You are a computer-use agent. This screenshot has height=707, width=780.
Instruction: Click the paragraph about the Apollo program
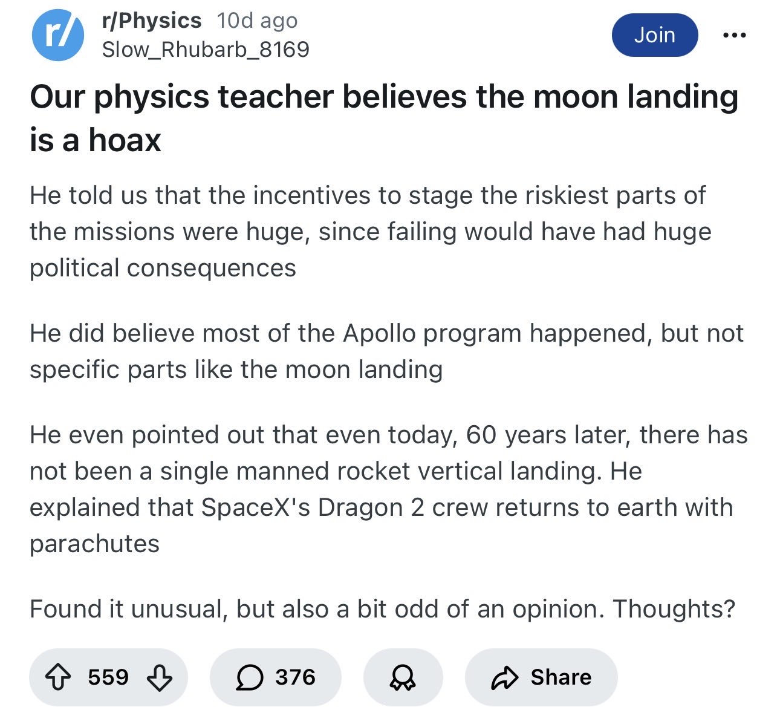click(x=386, y=351)
